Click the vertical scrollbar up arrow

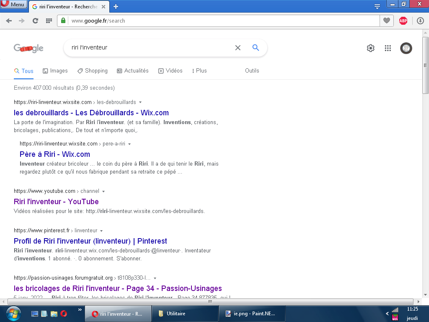[425, 33]
